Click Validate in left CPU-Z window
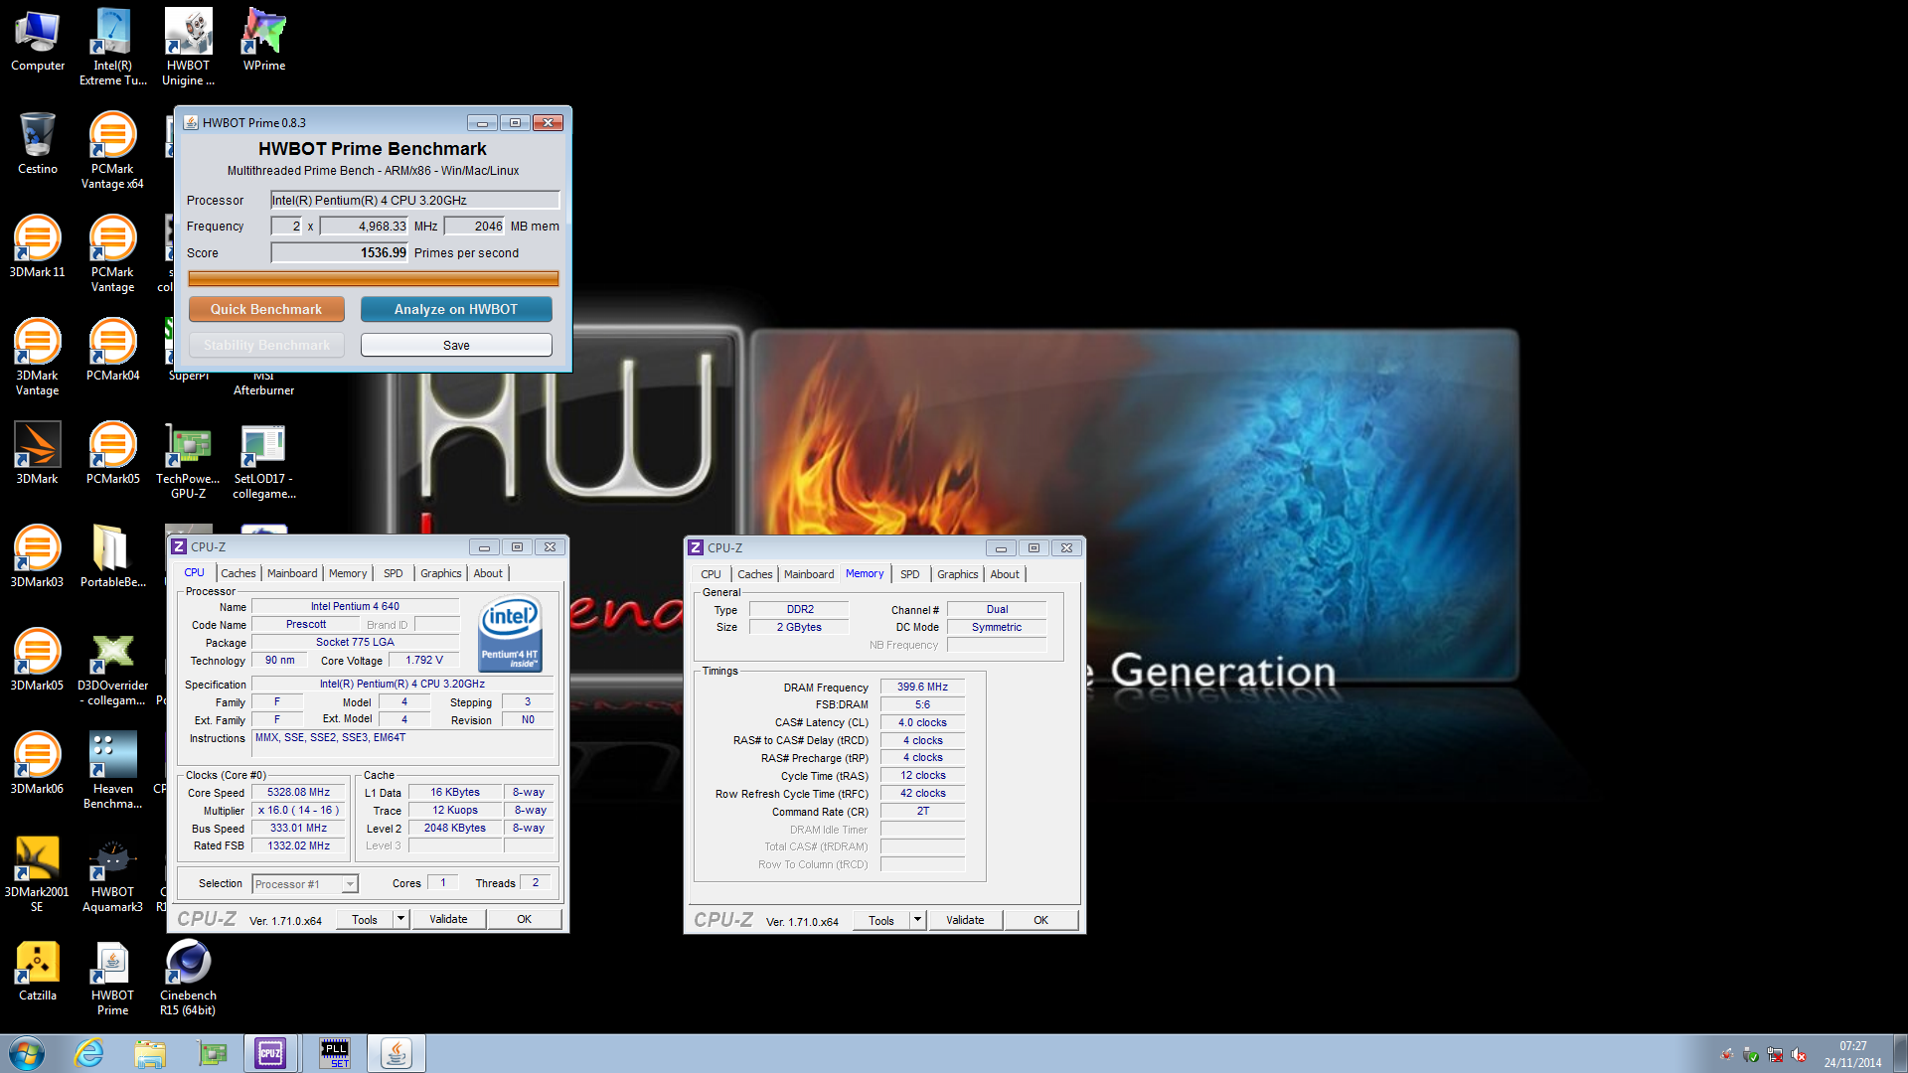Viewport: 1908px width, 1073px height. (x=448, y=919)
